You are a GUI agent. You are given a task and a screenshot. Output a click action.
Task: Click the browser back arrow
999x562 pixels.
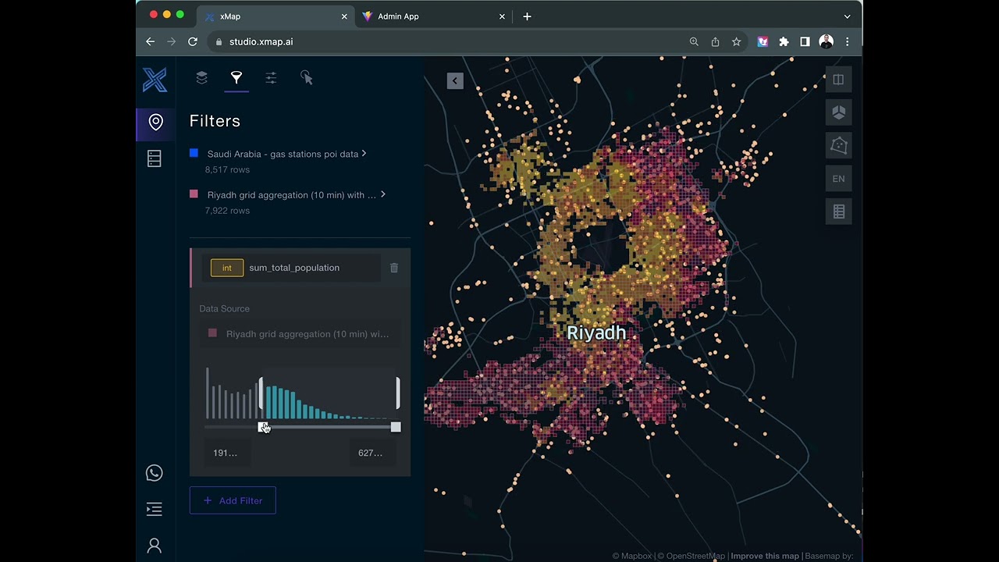(x=151, y=41)
